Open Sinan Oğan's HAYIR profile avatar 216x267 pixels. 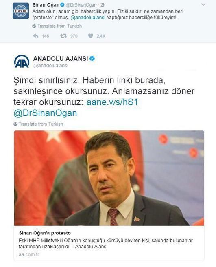pyautogui.click(x=21, y=11)
